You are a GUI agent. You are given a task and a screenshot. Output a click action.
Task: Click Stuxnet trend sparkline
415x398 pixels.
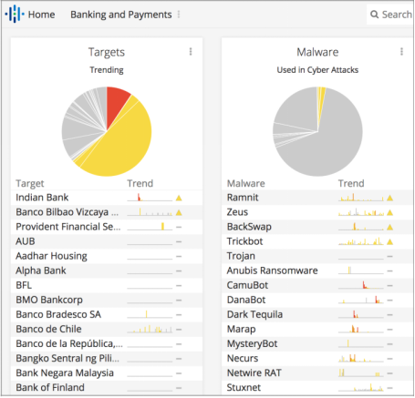click(x=361, y=387)
